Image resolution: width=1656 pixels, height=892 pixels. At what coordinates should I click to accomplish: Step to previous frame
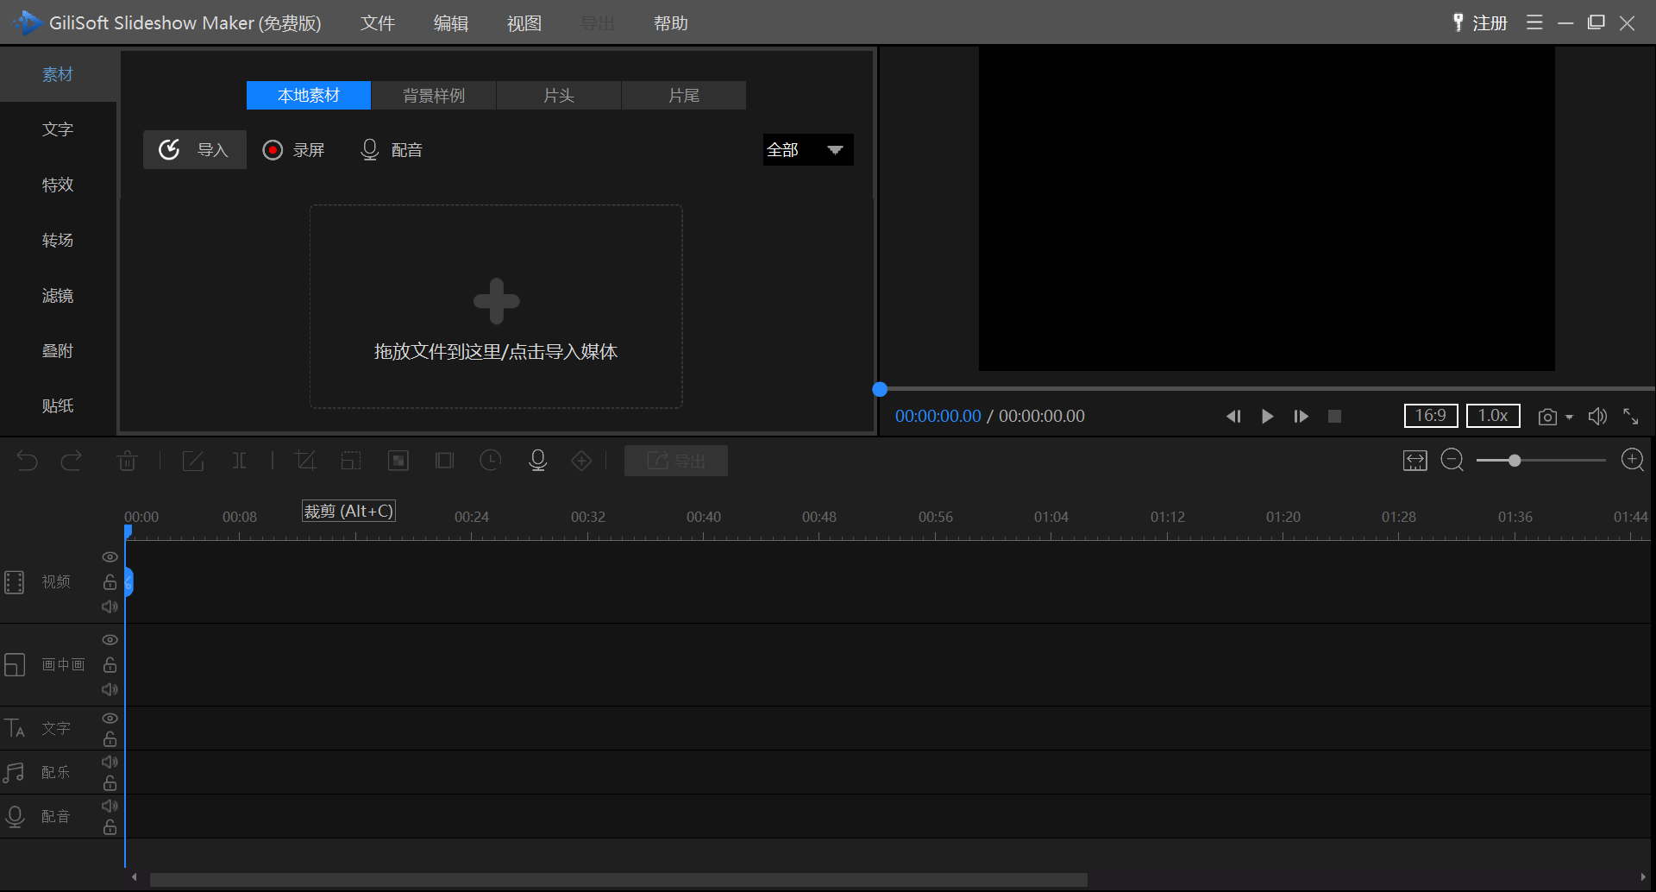(x=1233, y=417)
